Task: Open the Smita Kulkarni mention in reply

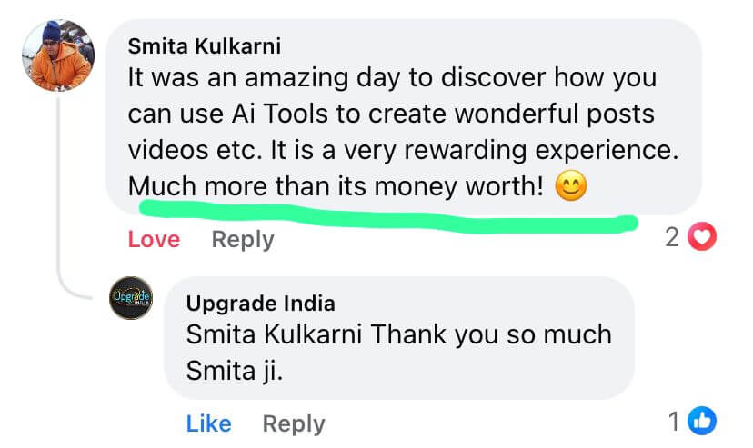Action: (275, 334)
